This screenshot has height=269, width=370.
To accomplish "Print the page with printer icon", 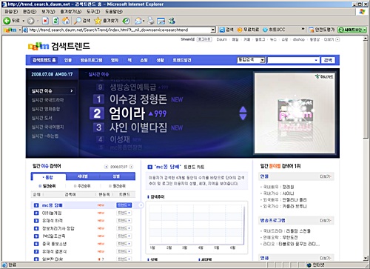I will (150, 21).
